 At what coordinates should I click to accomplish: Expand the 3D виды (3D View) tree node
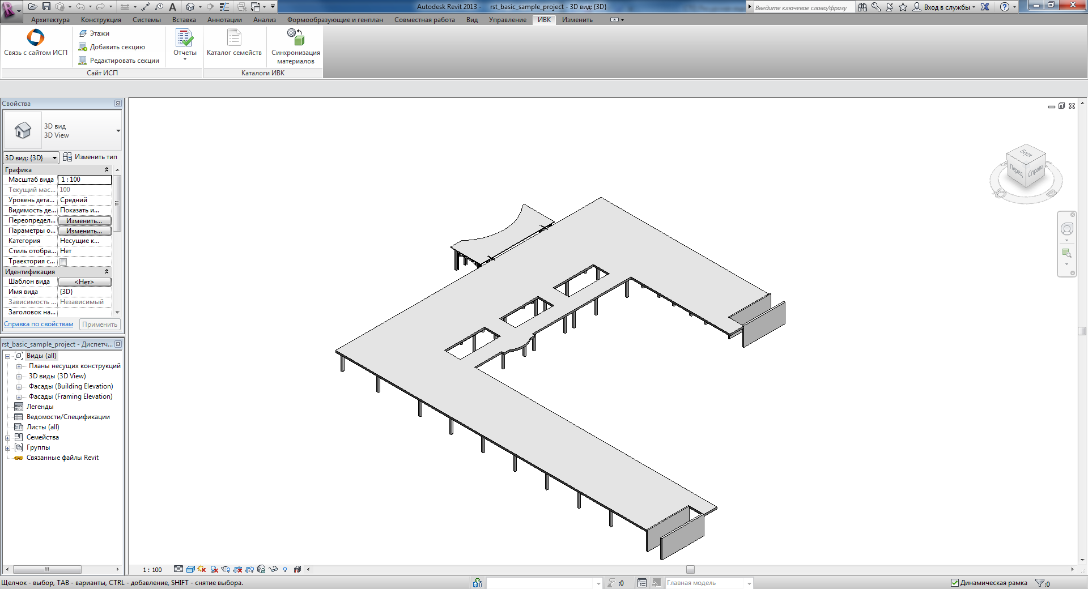point(19,377)
